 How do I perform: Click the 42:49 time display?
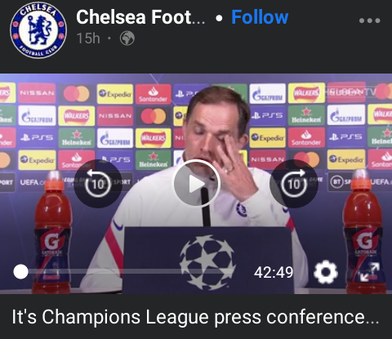(274, 272)
